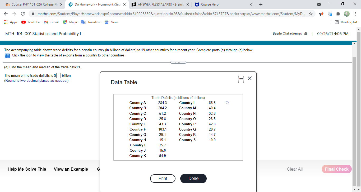Click the Trade Deficits table header
The width and height of the screenshot is (361, 192).
tap(178, 98)
